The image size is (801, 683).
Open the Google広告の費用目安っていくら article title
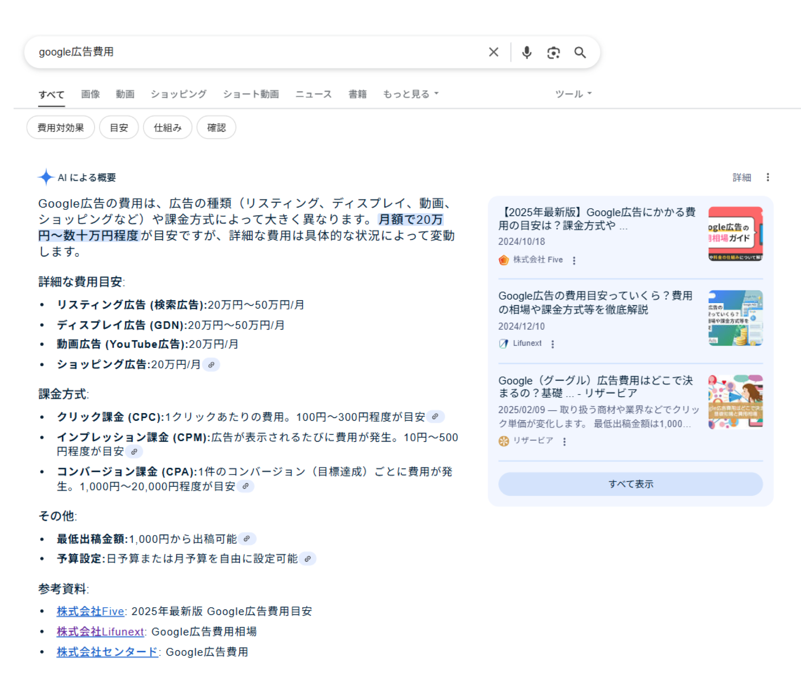[595, 302]
